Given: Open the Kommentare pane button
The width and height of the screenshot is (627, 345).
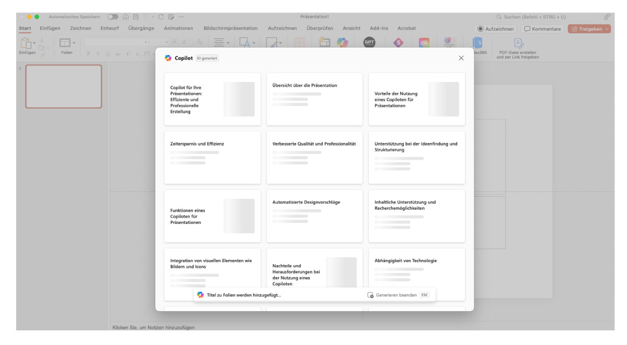Looking at the screenshot, I should point(542,29).
